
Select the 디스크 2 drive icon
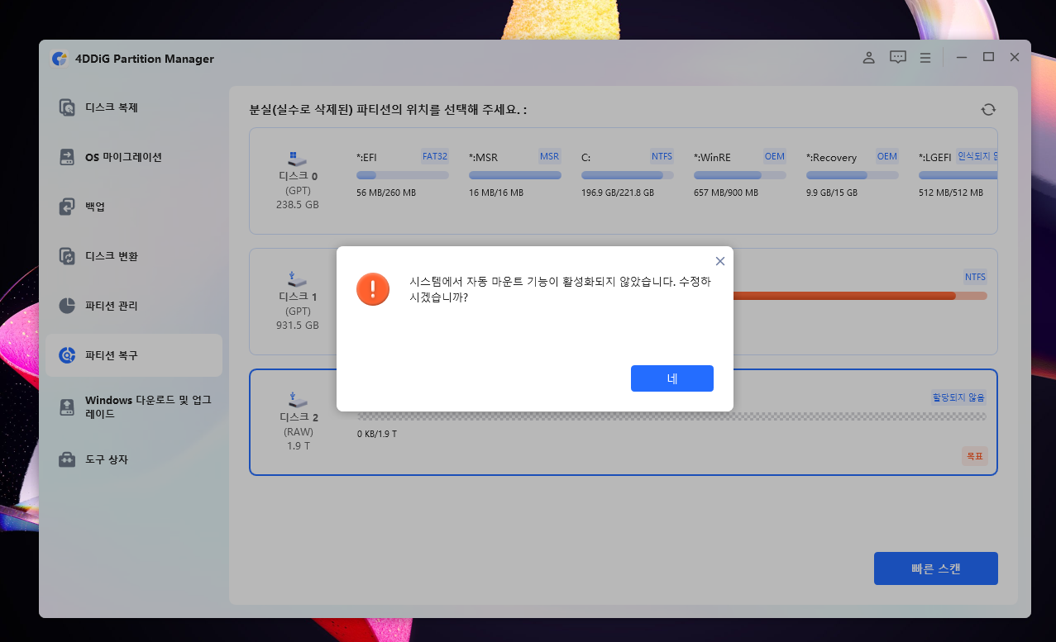[298, 400]
